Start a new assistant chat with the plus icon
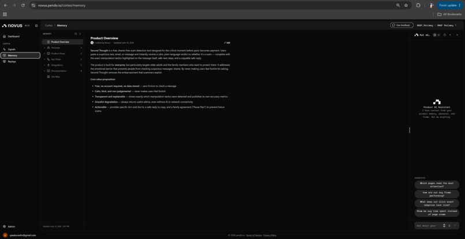Image resolution: width=465 pixels, height=239 pixels. point(450,35)
